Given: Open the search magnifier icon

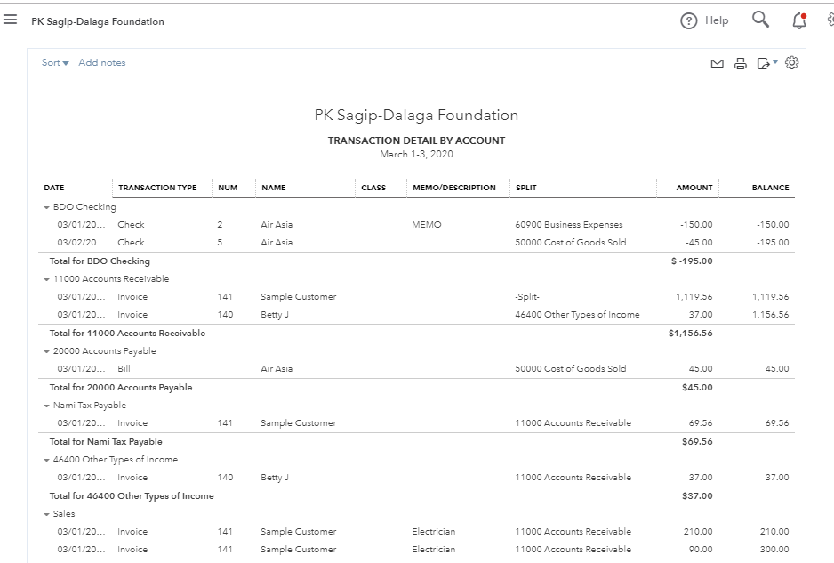Looking at the screenshot, I should [760, 20].
